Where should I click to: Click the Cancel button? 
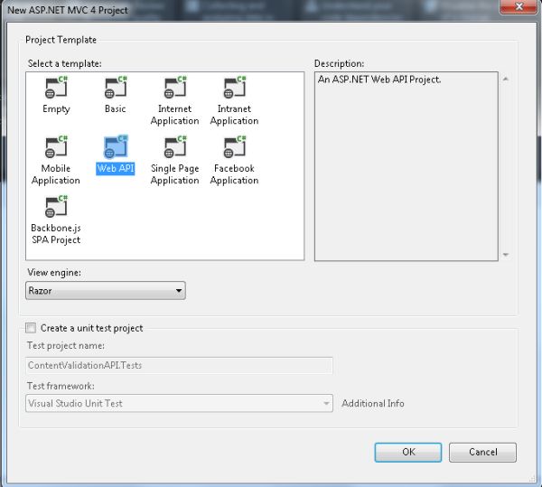coord(482,452)
